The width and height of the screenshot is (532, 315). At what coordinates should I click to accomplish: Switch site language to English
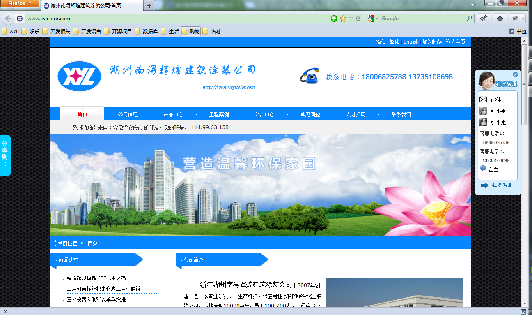411,42
